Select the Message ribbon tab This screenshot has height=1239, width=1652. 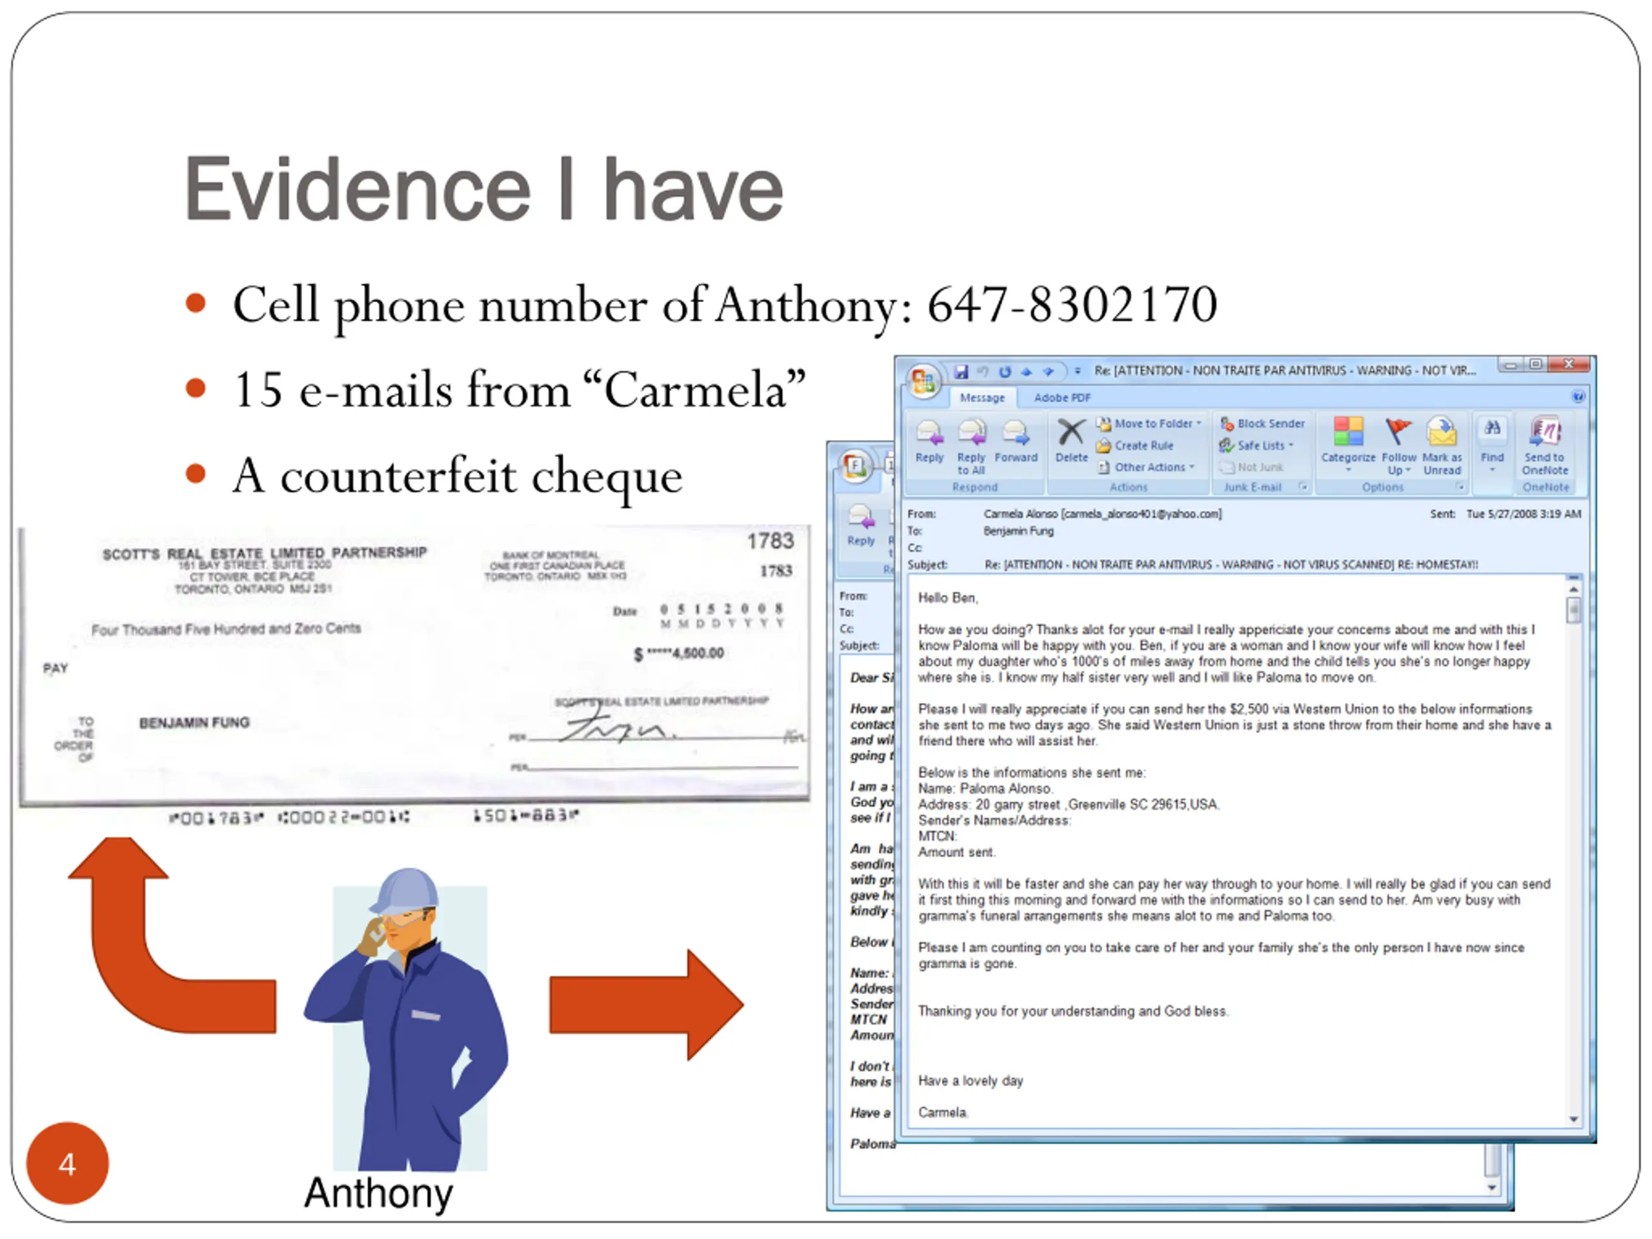(982, 398)
